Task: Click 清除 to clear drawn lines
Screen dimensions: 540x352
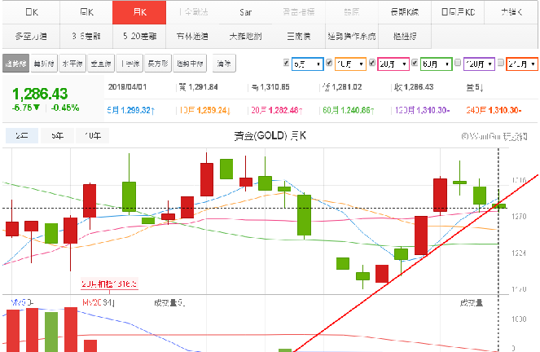Action: [x=222, y=63]
